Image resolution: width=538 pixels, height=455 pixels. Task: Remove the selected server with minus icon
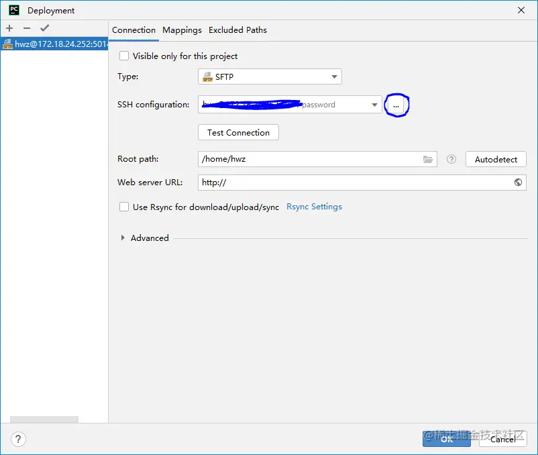[x=27, y=28]
